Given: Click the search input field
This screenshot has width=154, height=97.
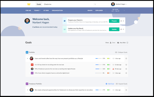Looking at the screenshot, I should [101, 4].
